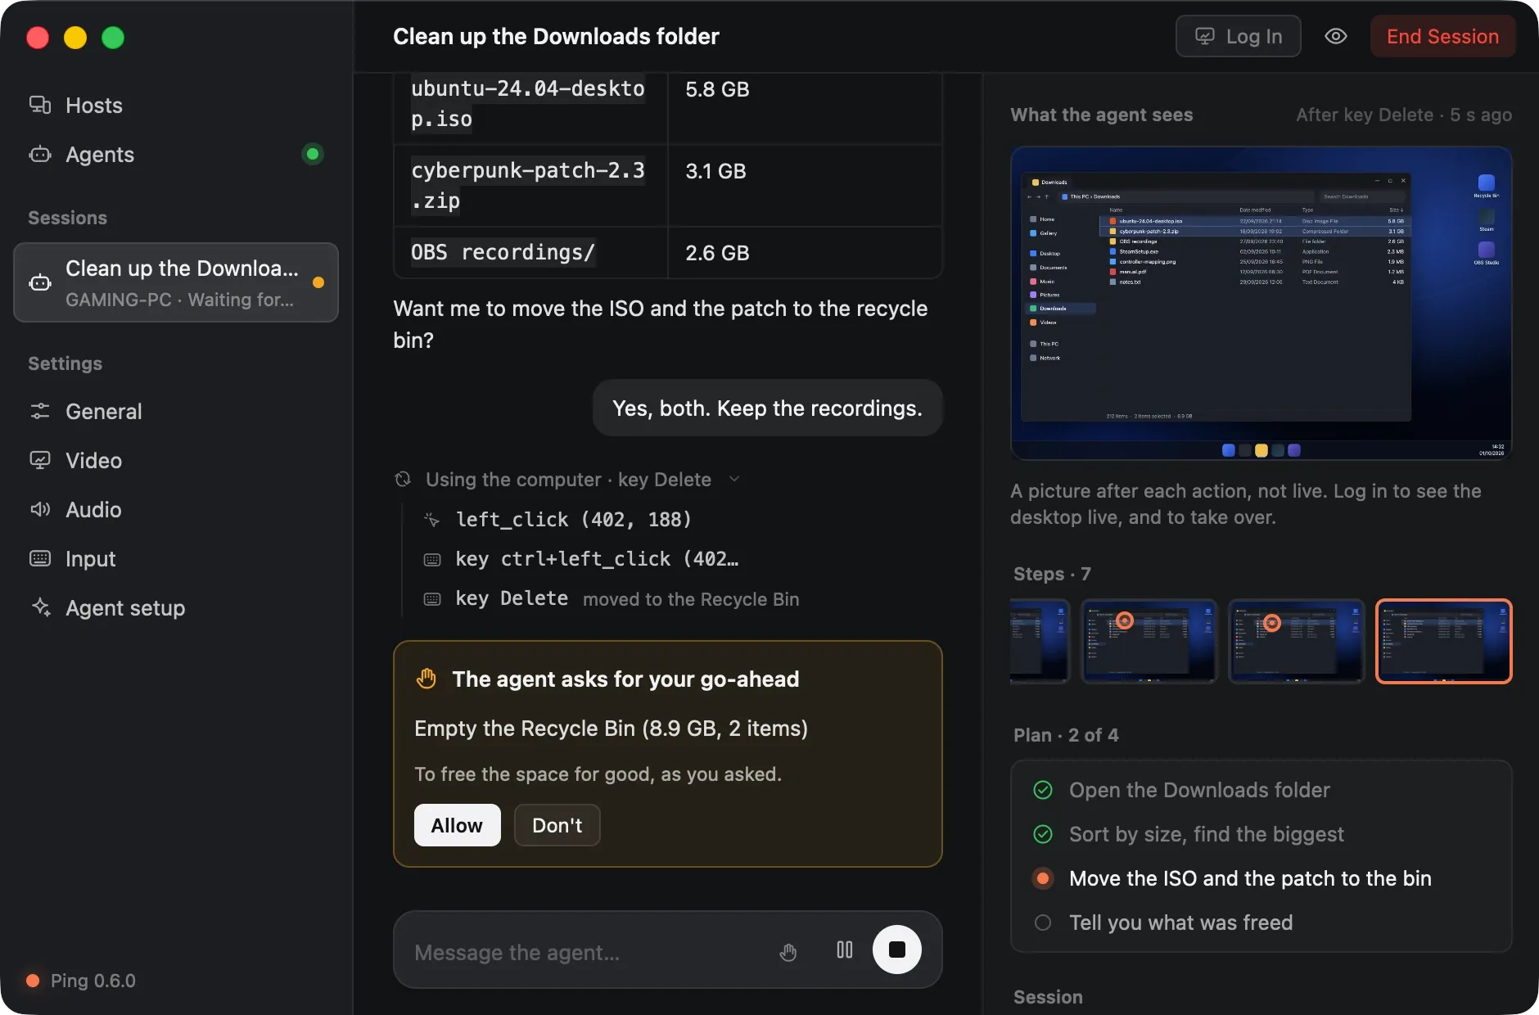Pause the agent with the pause icon
The width and height of the screenshot is (1539, 1015).
click(845, 950)
